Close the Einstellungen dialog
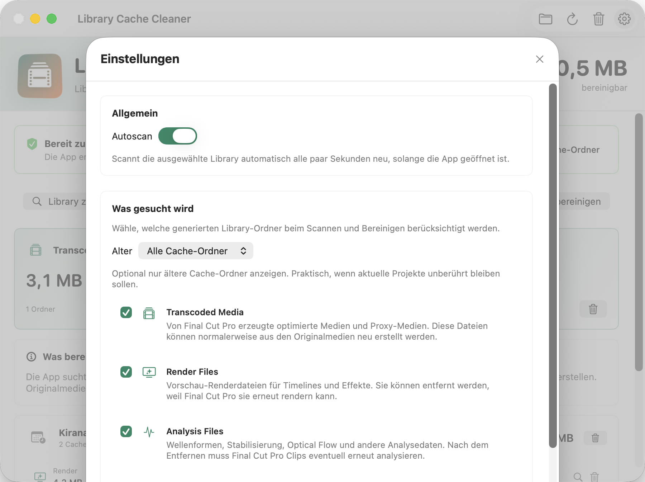The image size is (645, 482). click(540, 59)
